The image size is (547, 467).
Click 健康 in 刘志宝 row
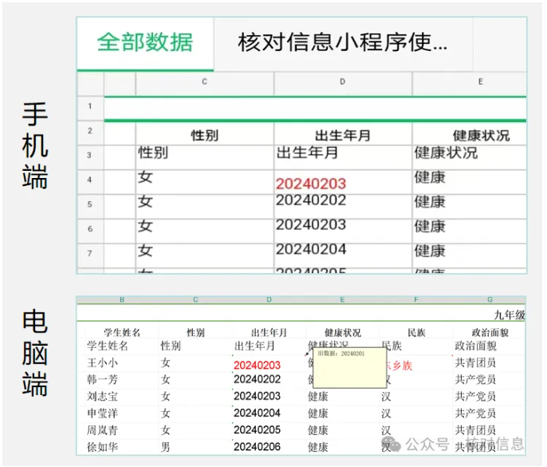[343, 397]
